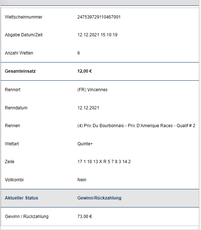
Task: Click the Wettart value Quinte+
Action: click(85, 144)
